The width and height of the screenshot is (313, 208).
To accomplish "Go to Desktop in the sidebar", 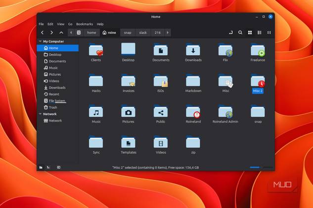I will pyautogui.click(x=58, y=55).
